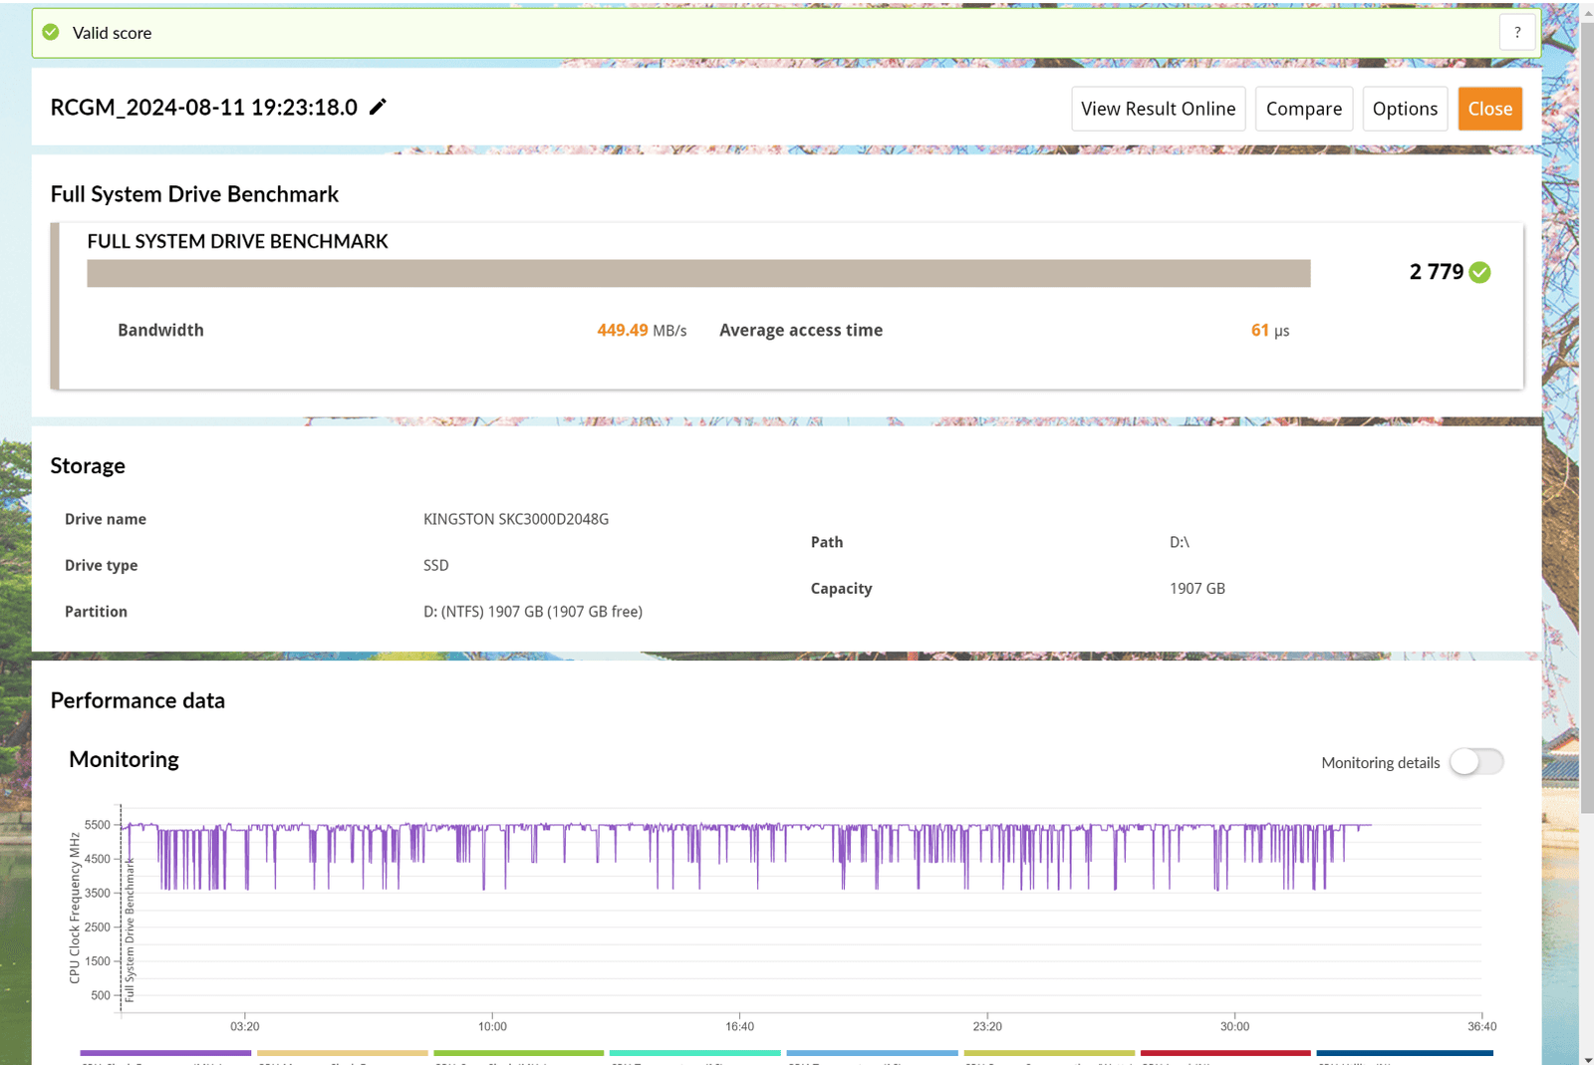
Task: Click the pencil icon to rename result
Action: (378, 108)
